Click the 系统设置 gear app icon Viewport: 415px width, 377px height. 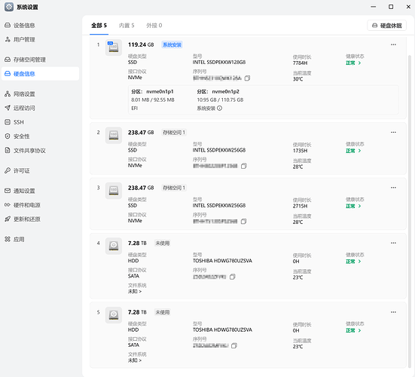tap(9, 7)
